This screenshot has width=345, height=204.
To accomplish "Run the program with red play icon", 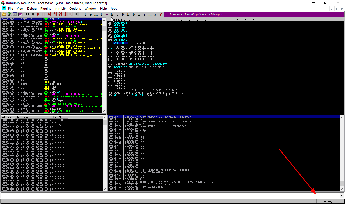I will click(x=38, y=14).
